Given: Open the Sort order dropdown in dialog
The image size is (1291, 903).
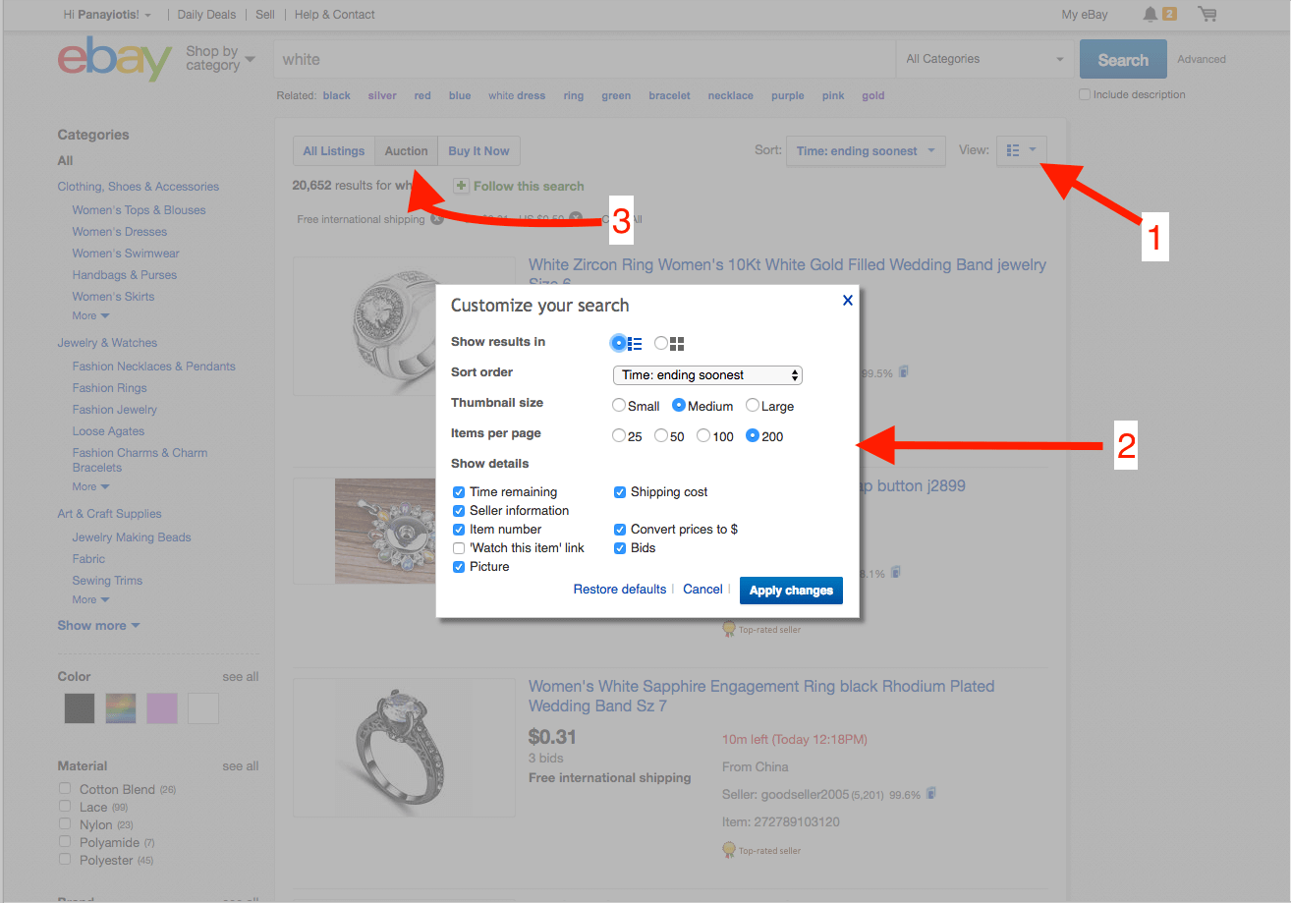Looking at the screenshot, I should point(707,374).
